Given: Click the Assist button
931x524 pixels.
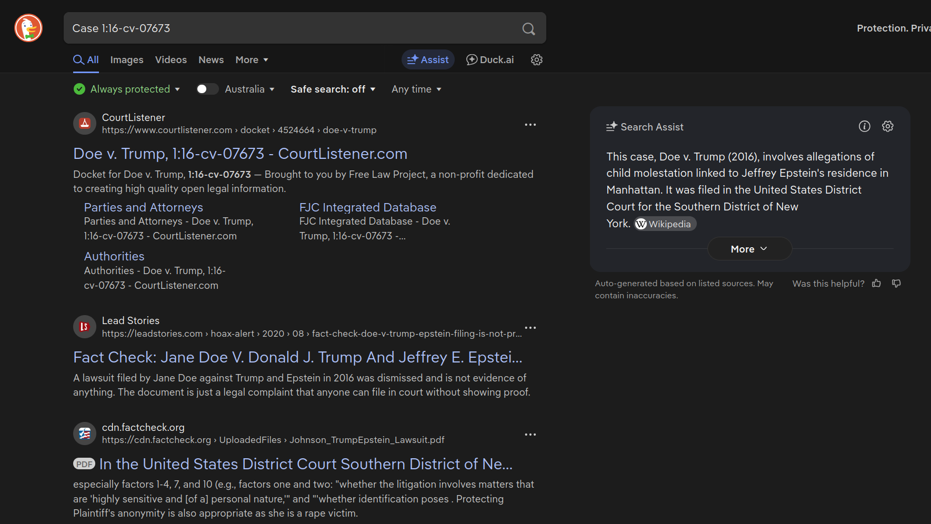Looking at the screenshot, I should tap(428, 60).
